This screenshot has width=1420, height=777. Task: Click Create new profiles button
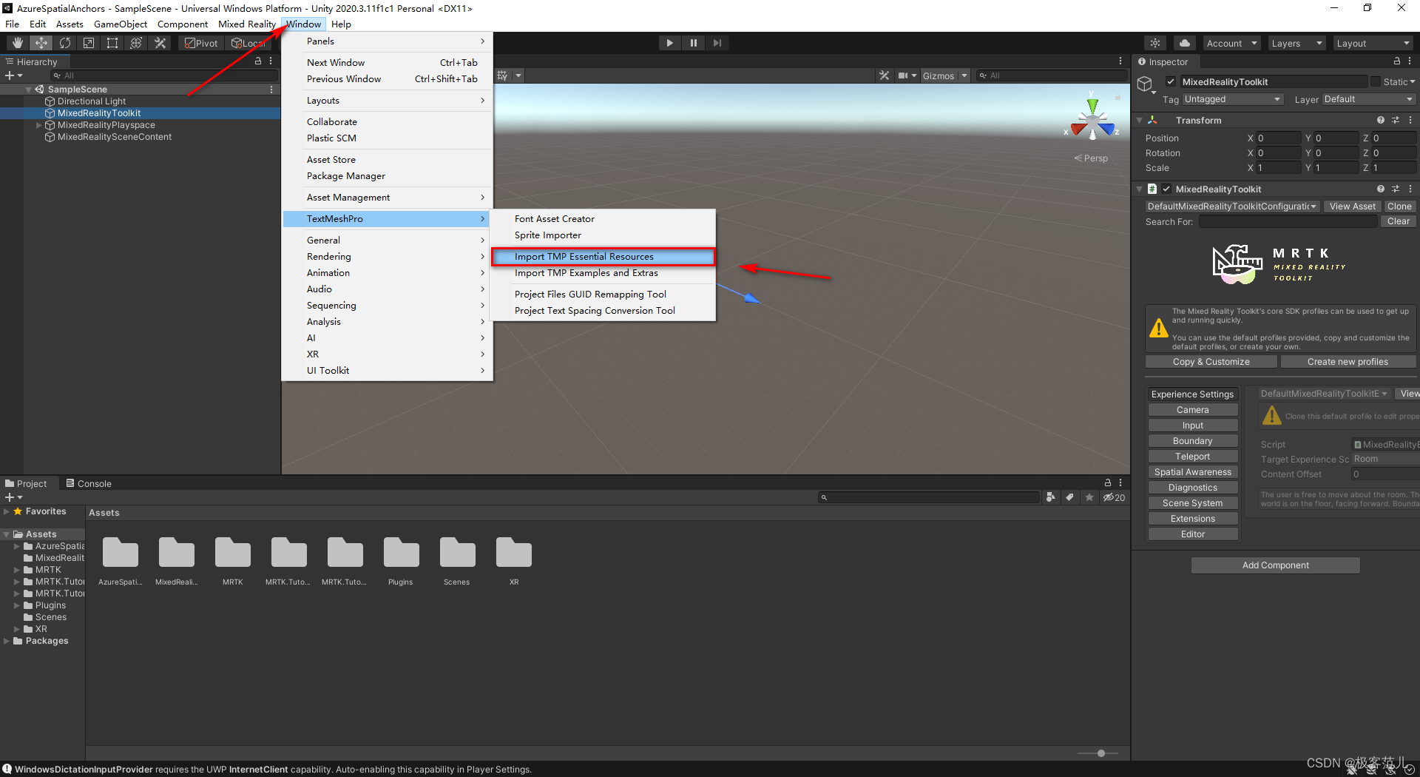click(1348, 362)
